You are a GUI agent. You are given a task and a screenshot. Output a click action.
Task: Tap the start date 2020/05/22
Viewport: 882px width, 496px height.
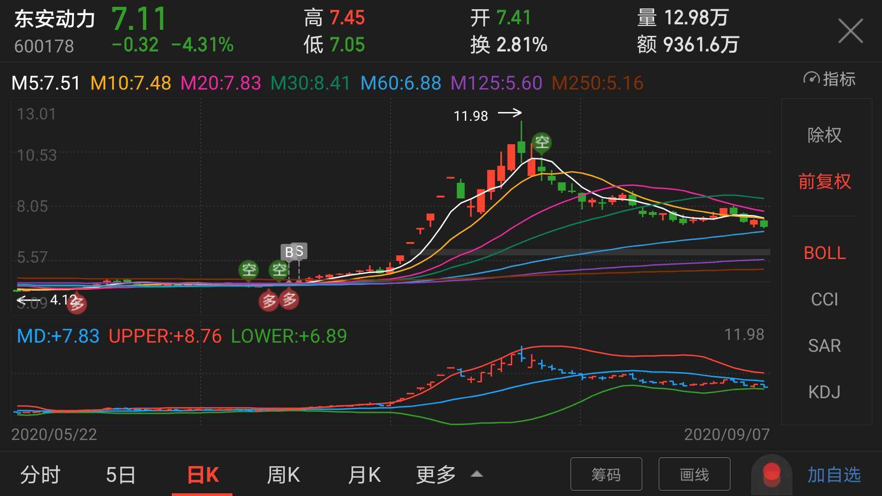tap(54, 434)
